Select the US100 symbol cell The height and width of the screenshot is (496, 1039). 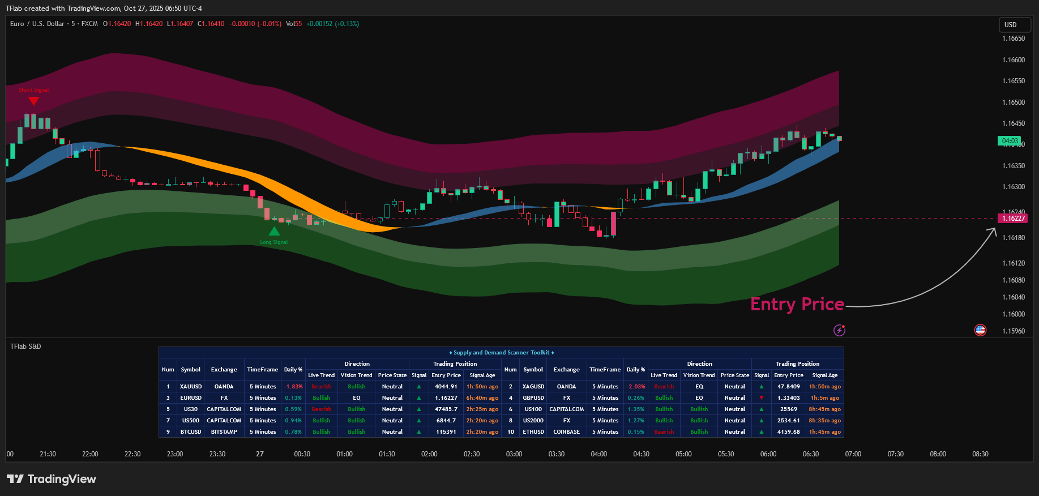[533, 409]
